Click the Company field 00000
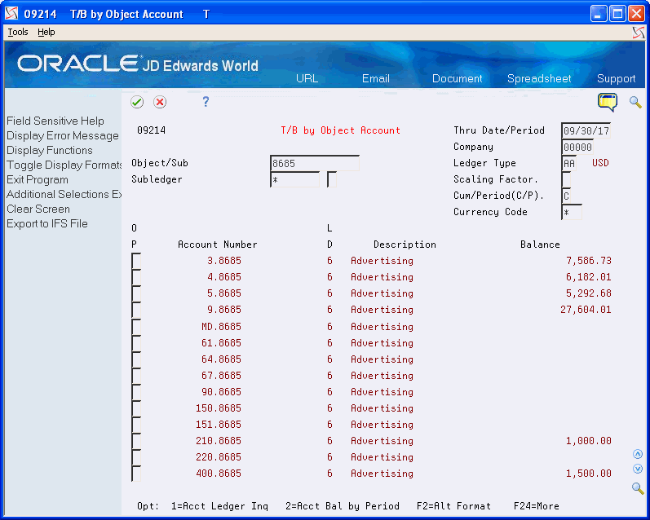The height and width of the screenshot is (520, 650). click(x=577, y=147)
